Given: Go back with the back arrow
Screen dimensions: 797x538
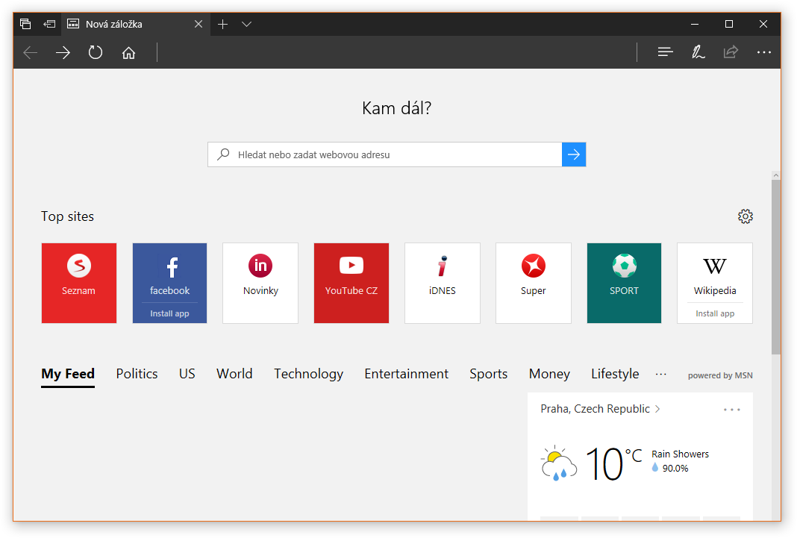Looking at the screenshot, I should pos(31,52).
